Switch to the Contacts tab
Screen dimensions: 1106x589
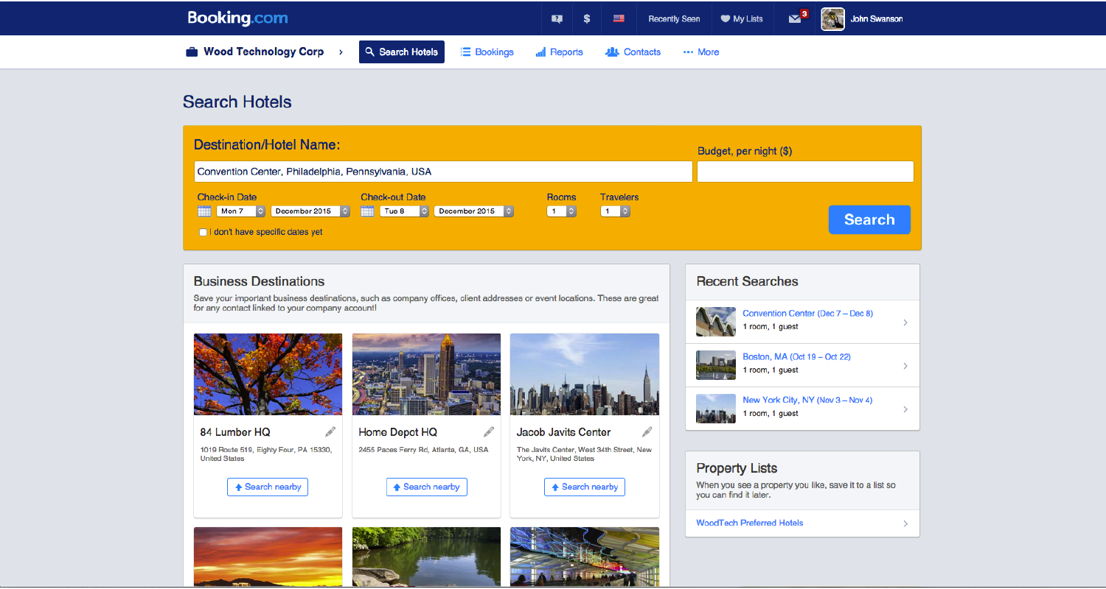pos(633,52)
